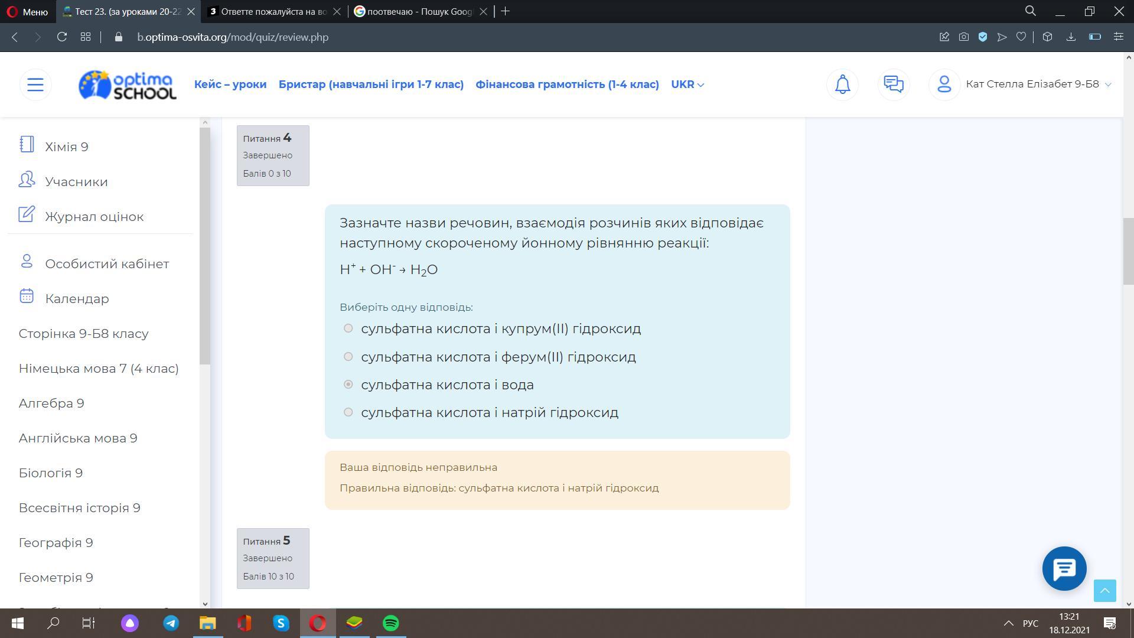Screen dimensions: 1134x638
Task: Expand the UKR language dropdown
Action: pyautogui.click(x=687, y=84)
